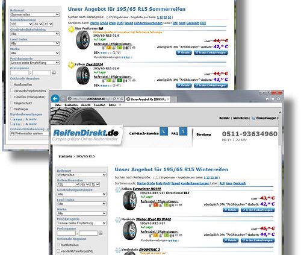
Task: Click the Preisspanne submit icon in the Sommerreifen window
Action: point(54,72)
